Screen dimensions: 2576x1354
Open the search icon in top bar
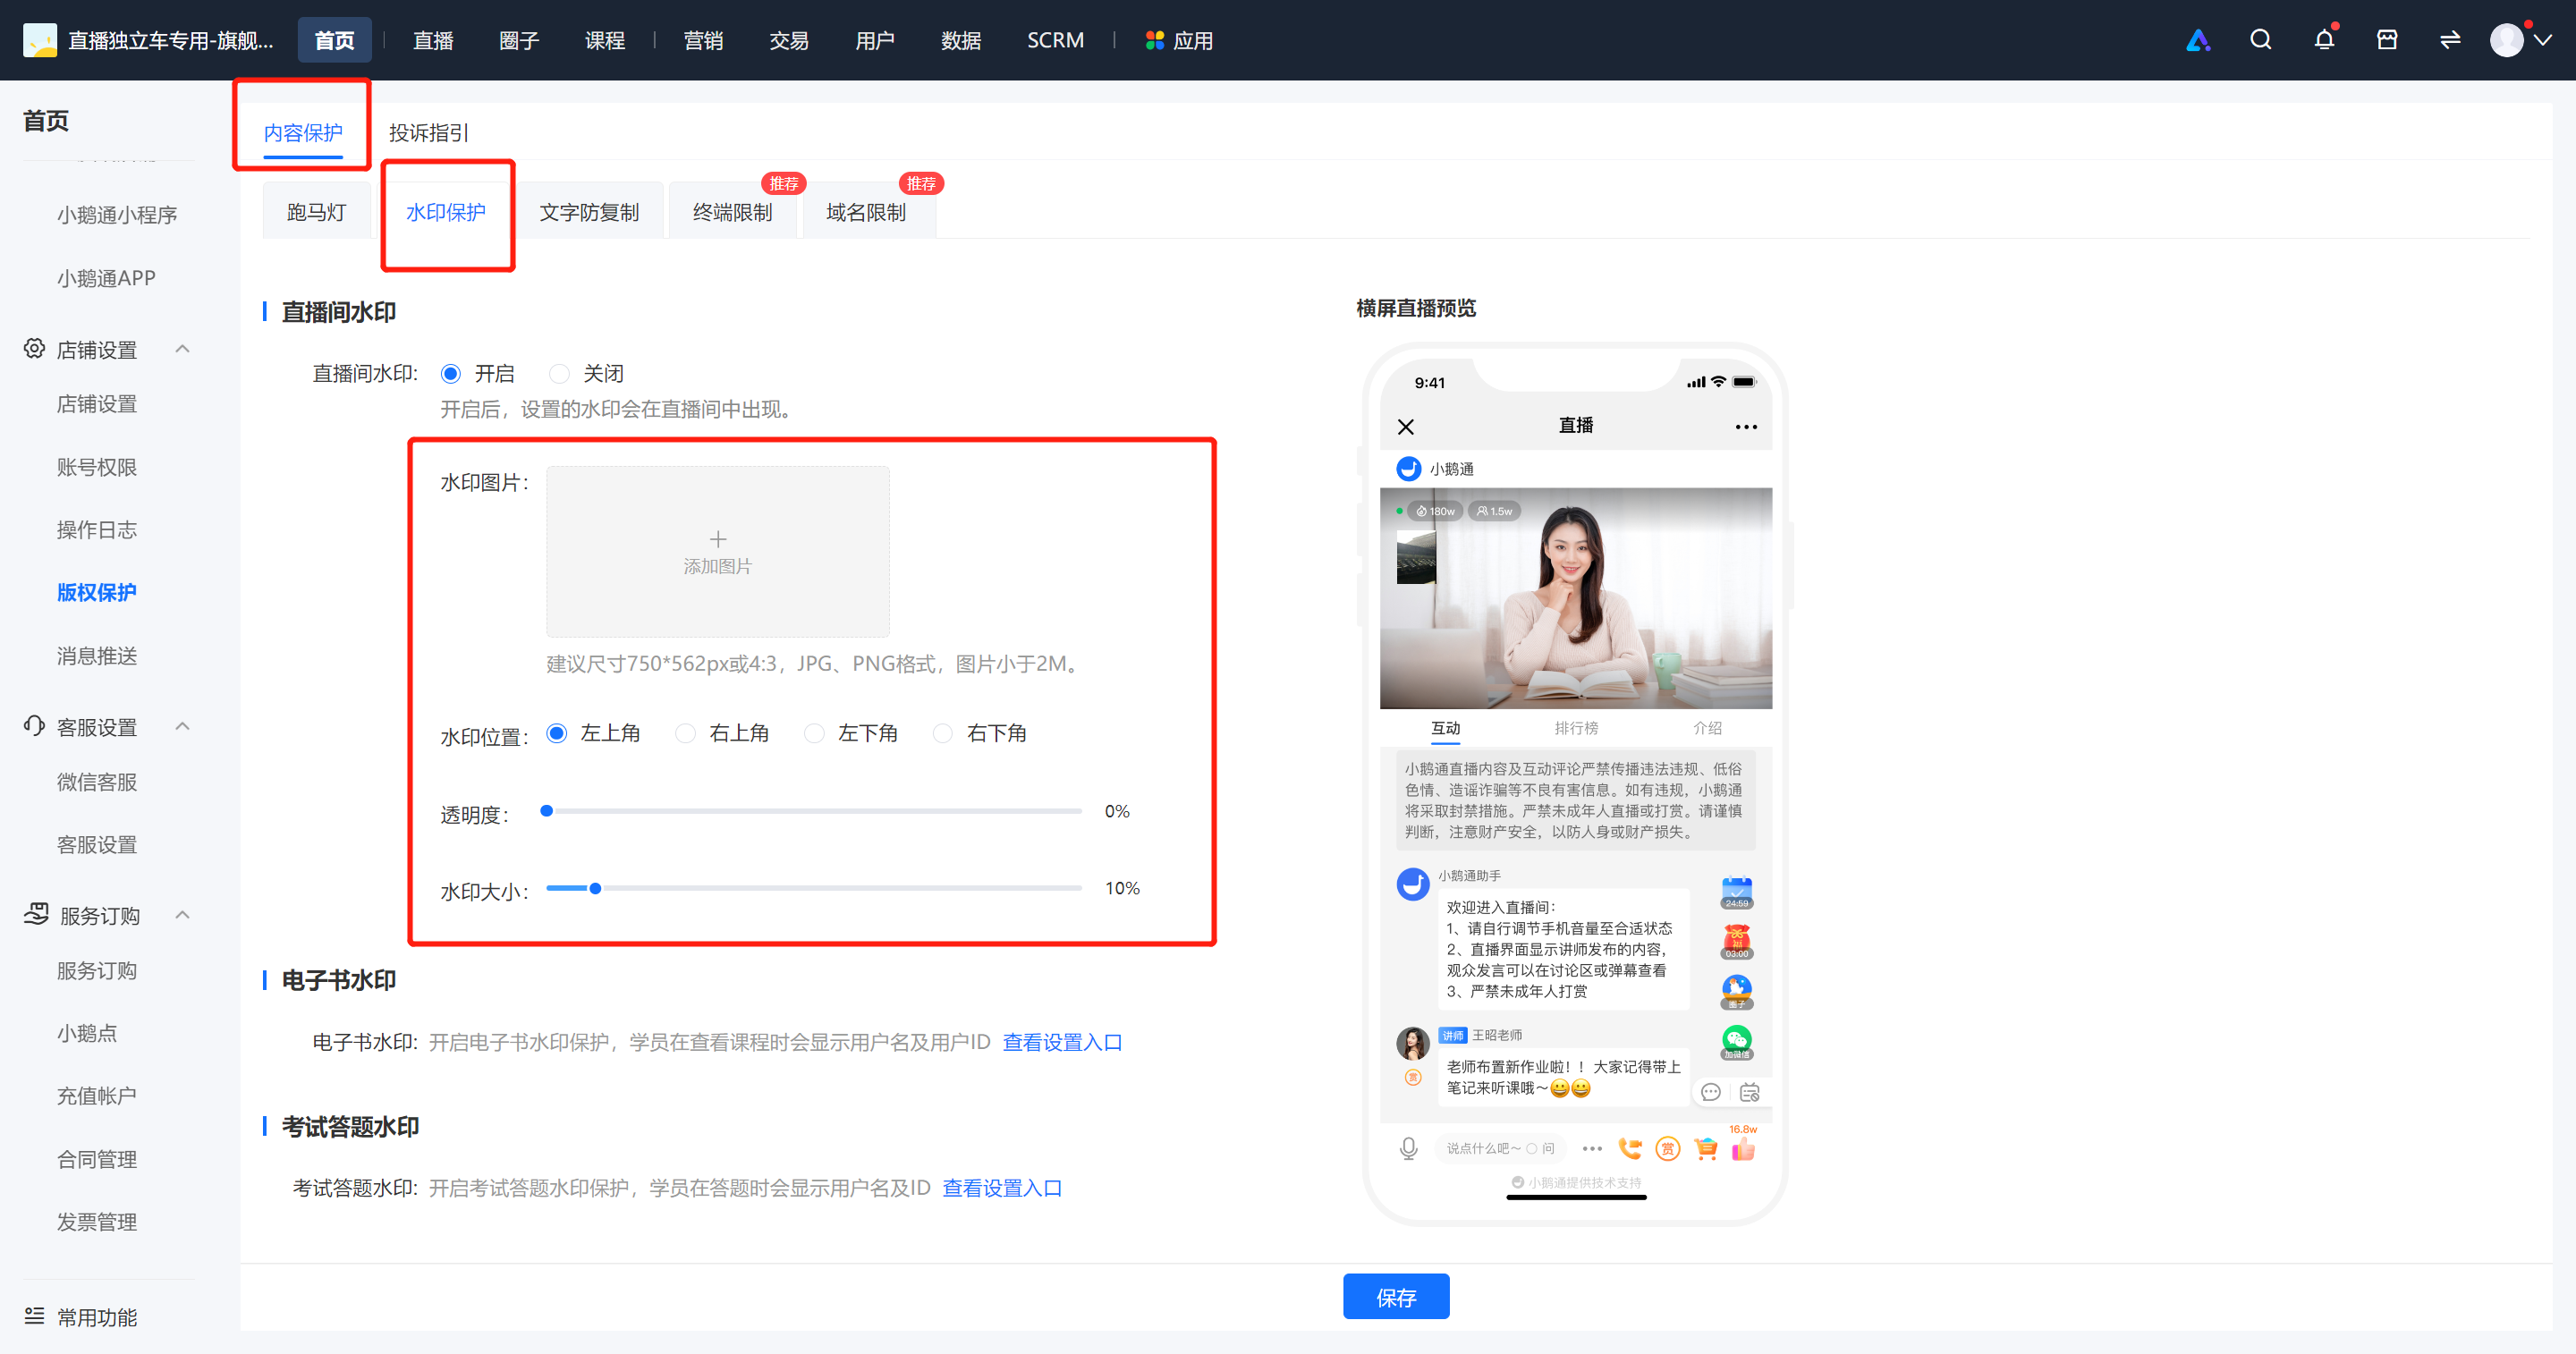pyautogui.click(x=2260, y=40)
